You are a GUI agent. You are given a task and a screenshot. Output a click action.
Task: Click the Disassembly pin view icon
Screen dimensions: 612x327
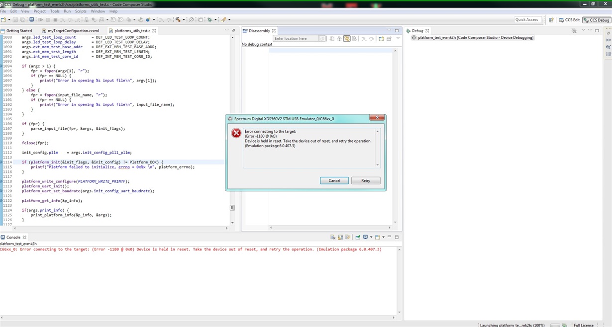(388, 38)
